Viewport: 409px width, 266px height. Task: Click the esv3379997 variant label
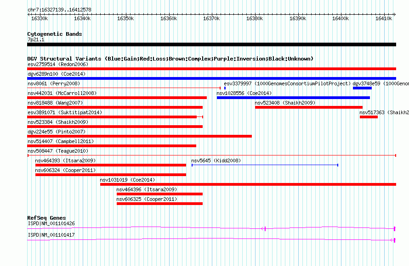287,83
